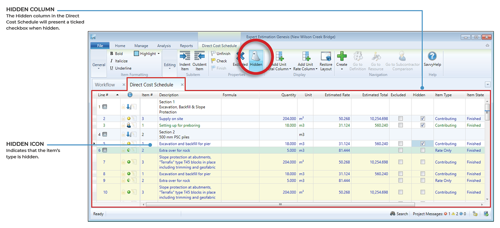The image size is (500, 228).
Task: Click the Outdent Item icon
Action: [x=199, y=56]
